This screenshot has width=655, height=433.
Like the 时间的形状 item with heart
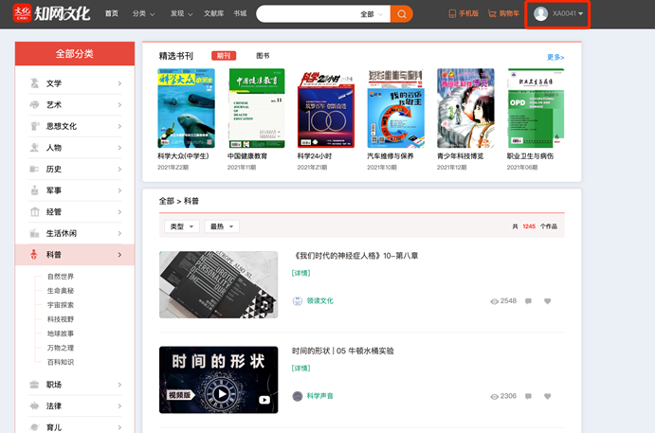pyautogui.click(x=547, y=396)
